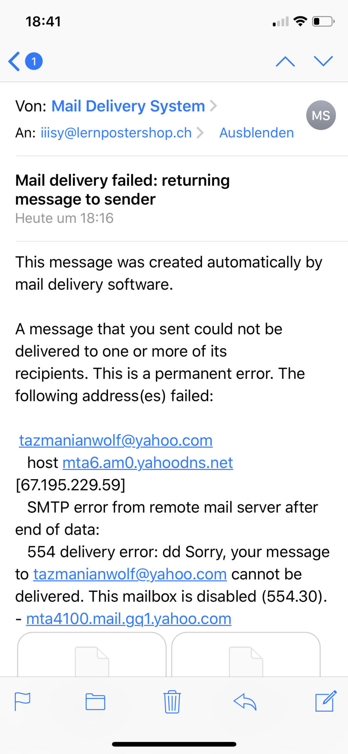Open reply options with the reply arrow

click(245, 701)
